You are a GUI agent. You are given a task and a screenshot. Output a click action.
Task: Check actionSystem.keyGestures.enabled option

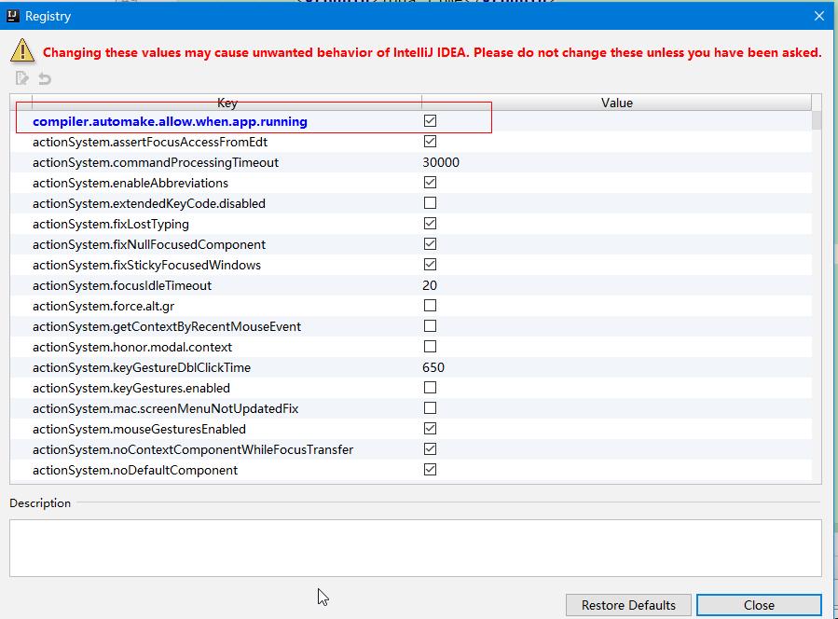(x=430, y=388)
